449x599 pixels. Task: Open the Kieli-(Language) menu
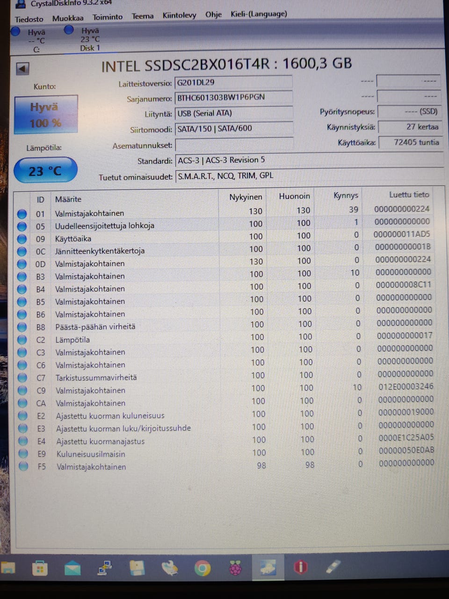pyautogui.click(x=259, y=14)
